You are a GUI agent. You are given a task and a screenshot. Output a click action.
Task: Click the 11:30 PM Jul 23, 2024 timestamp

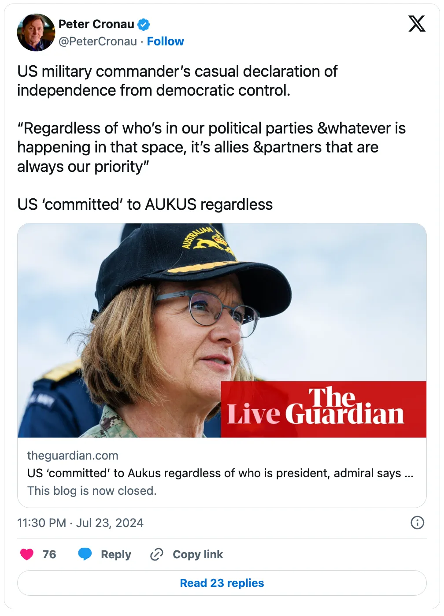(80, 523)
